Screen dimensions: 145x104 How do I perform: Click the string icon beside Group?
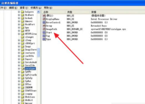click(x=44, y=26)
